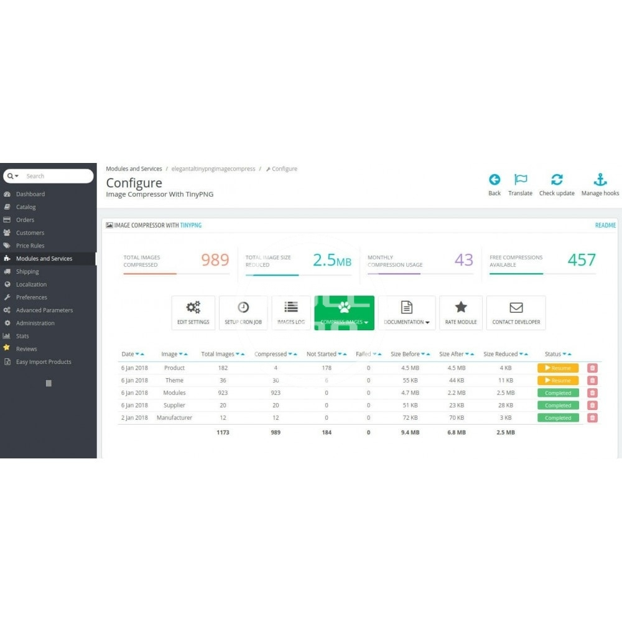Select Modules and Services in sidebar
Image resolution: width=622 pixels, height=622 pixels.
coord(44,259)
